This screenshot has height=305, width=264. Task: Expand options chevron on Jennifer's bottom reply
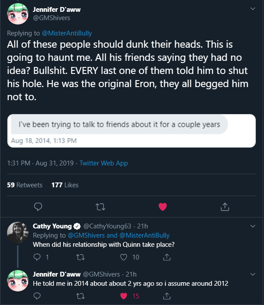pos(252,274)
